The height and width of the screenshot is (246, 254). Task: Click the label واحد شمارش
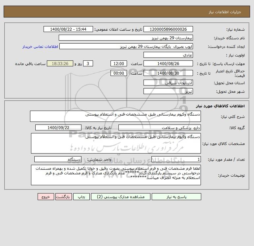pos(99,159)
